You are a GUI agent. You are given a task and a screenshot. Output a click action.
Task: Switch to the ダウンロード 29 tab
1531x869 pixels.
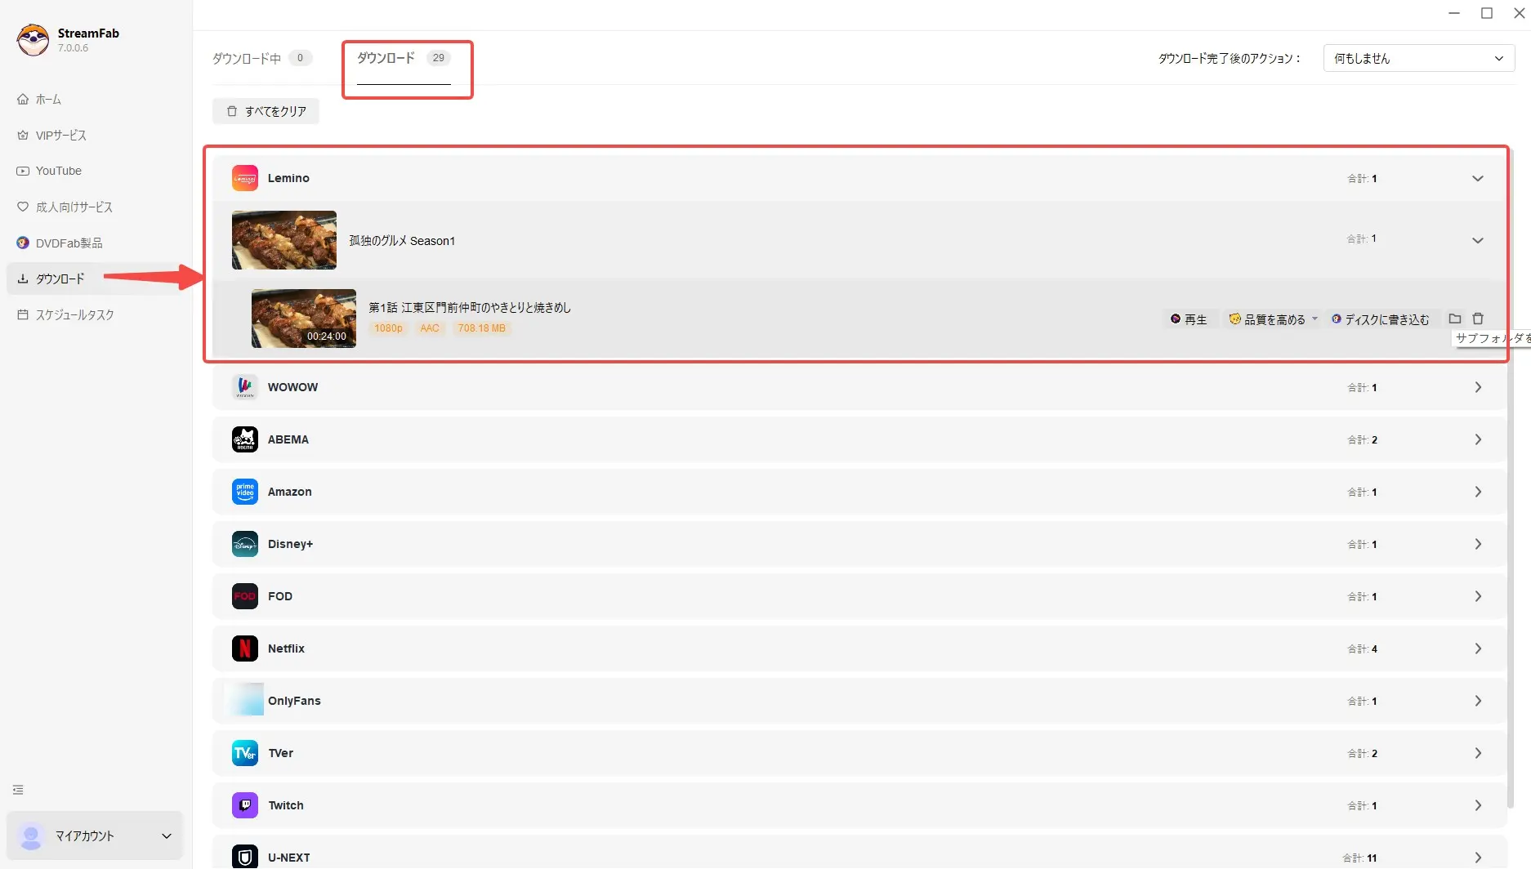click(404, 58)
